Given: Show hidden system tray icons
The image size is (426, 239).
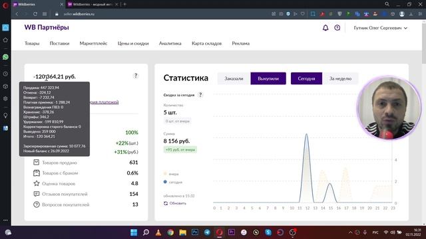Looking at the screenshot, I should click(x=350, y=232).
